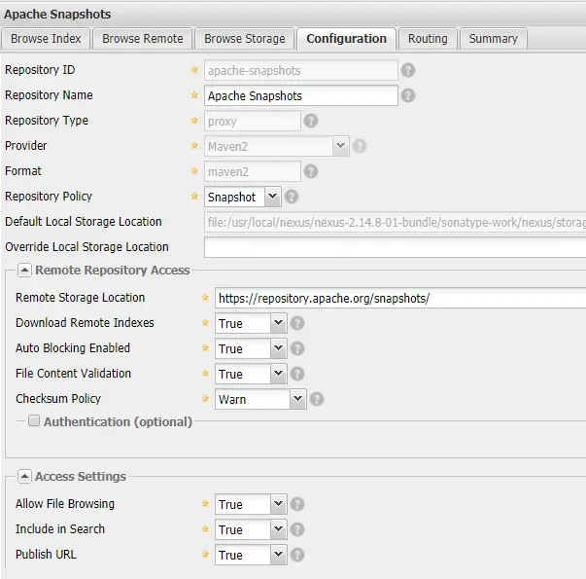Open Checksum Policy Warn dropdown
Viewport: 586px width, 579px height.
[297, 399]
